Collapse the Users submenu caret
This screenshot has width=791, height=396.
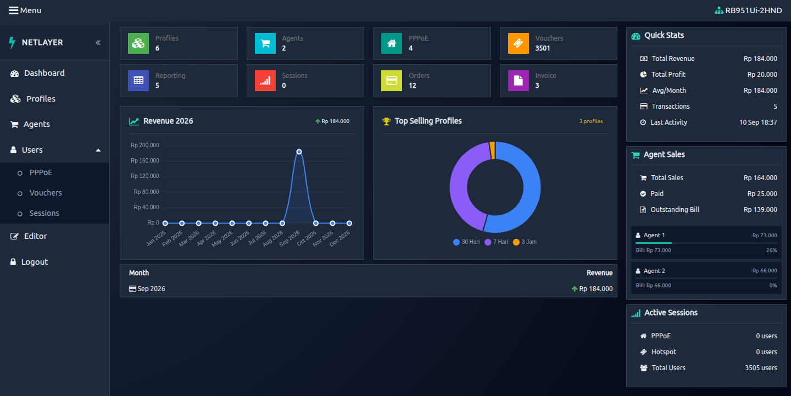click(98, 150)
